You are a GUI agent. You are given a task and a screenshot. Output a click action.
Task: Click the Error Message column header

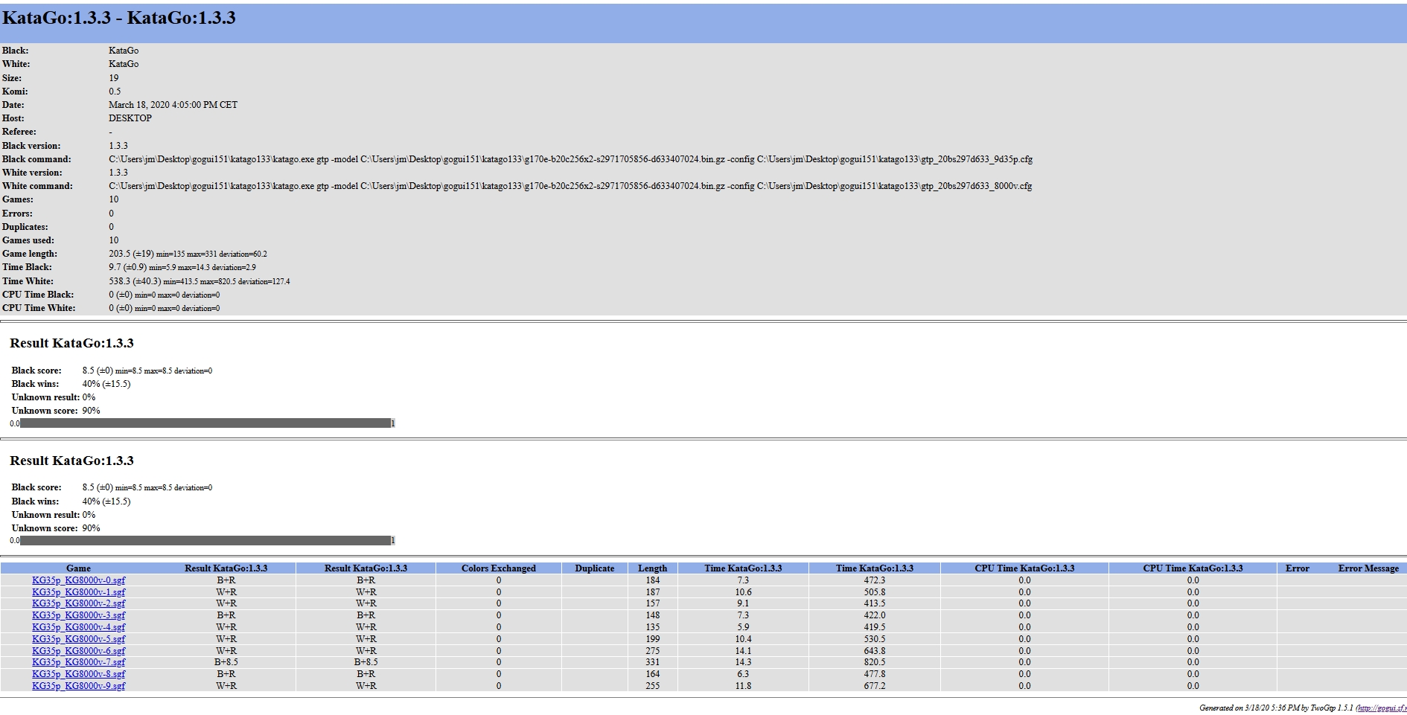[x=1368, y=568]
